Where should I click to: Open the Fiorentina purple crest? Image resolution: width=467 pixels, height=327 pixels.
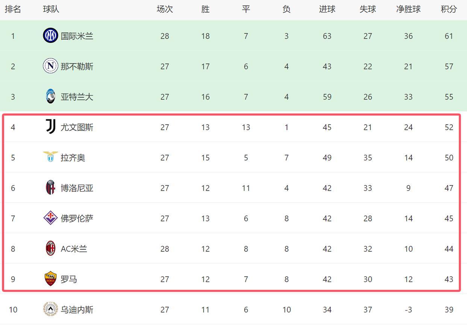tap(50, 218)
